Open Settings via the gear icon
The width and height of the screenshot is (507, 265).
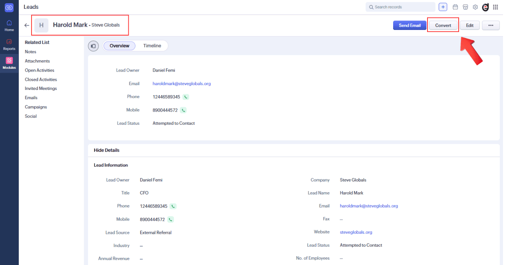[475, 7]
